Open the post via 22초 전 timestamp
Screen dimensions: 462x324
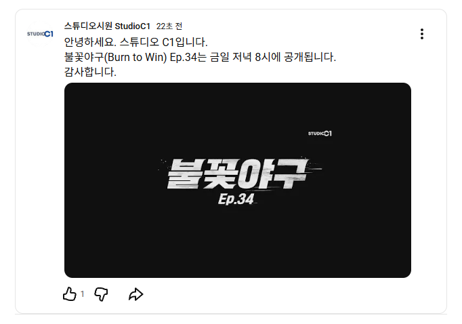pyautogui.click(x=169, y=26)
